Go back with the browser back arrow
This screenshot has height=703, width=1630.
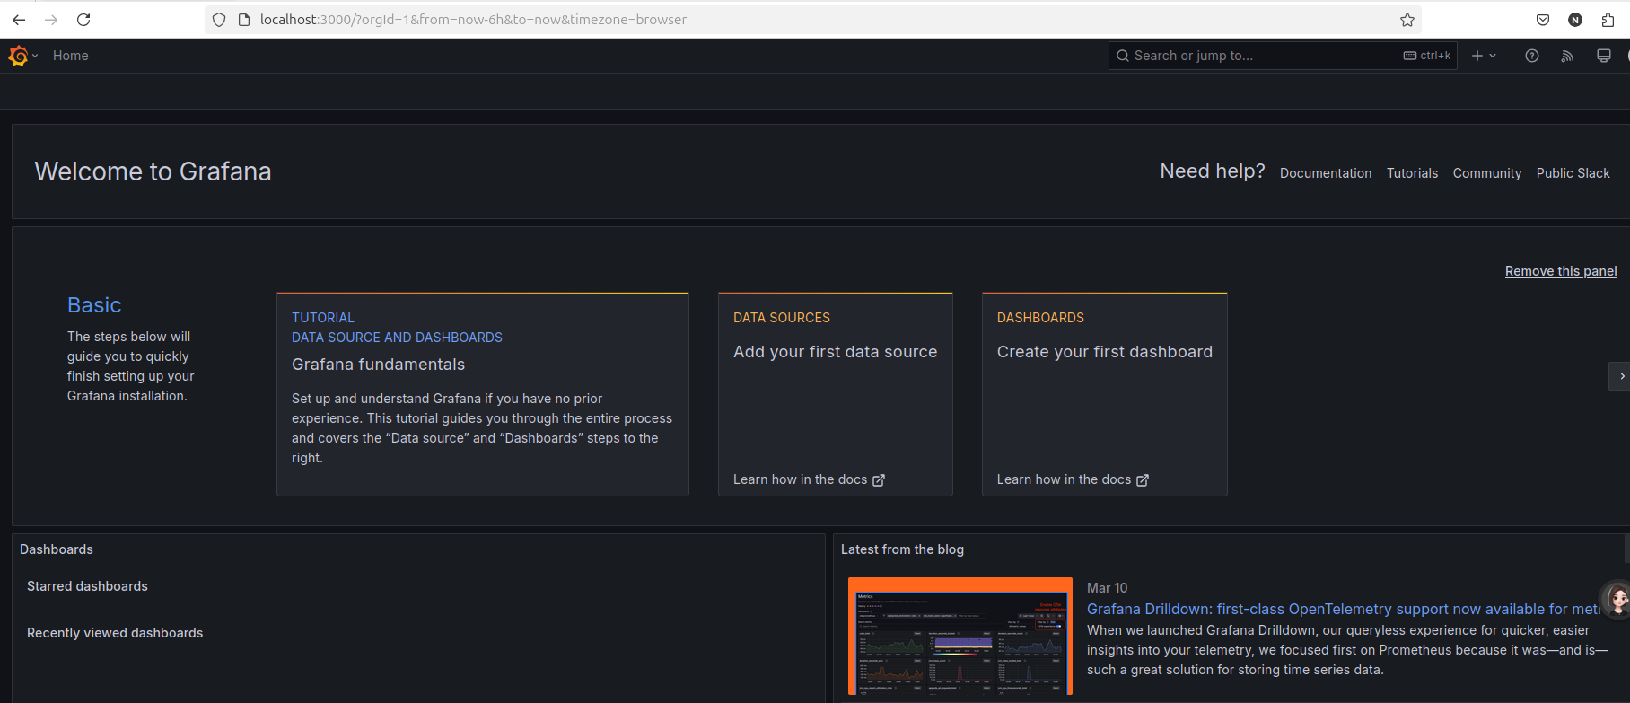[19, 20]
